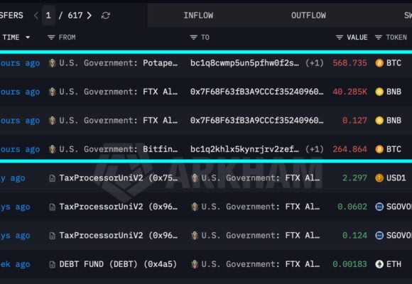Click document icon beside DEBT FUND

53,265
